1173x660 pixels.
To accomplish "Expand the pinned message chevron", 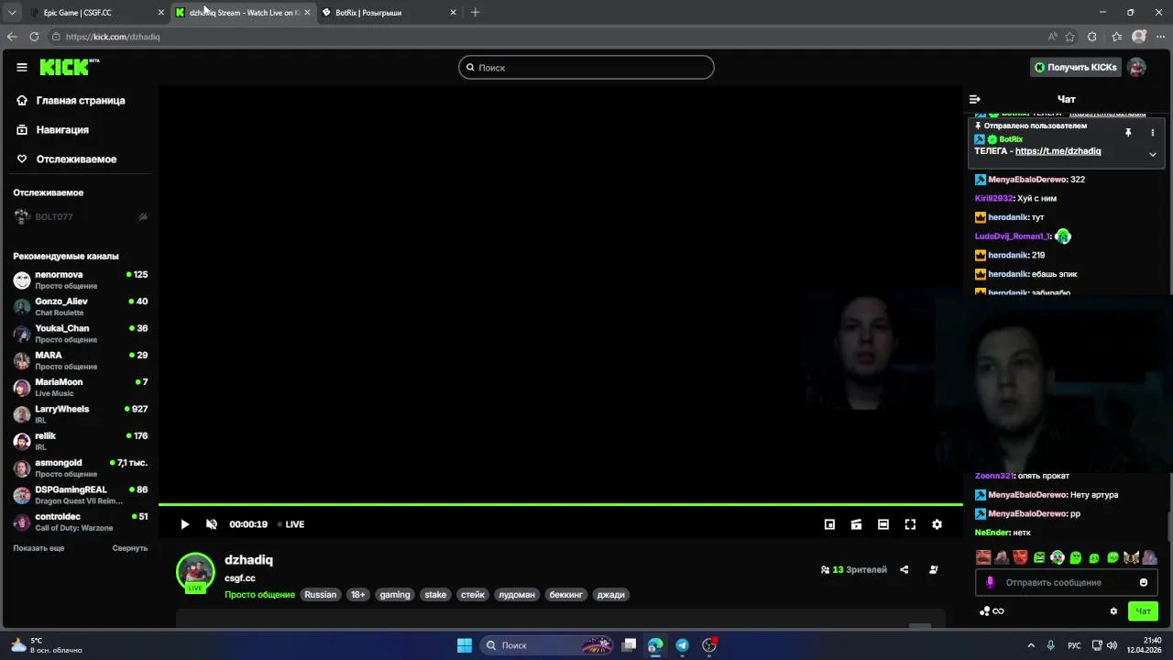I will pyautogui.click(x=1152, y=154).
